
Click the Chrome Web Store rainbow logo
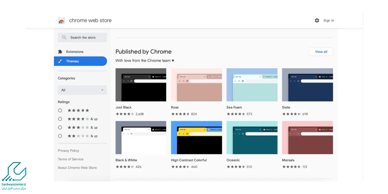tap(62, 20)
